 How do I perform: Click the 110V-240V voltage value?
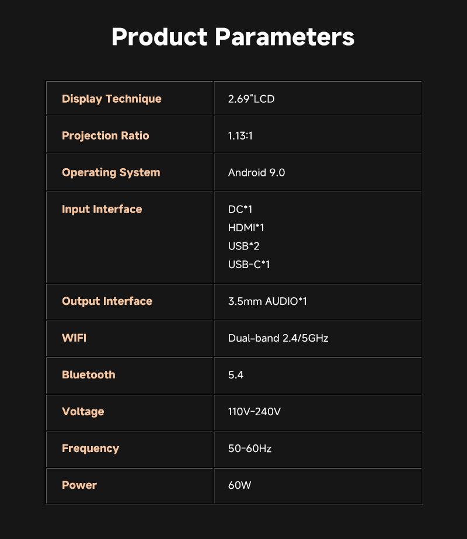pos(255,412)
